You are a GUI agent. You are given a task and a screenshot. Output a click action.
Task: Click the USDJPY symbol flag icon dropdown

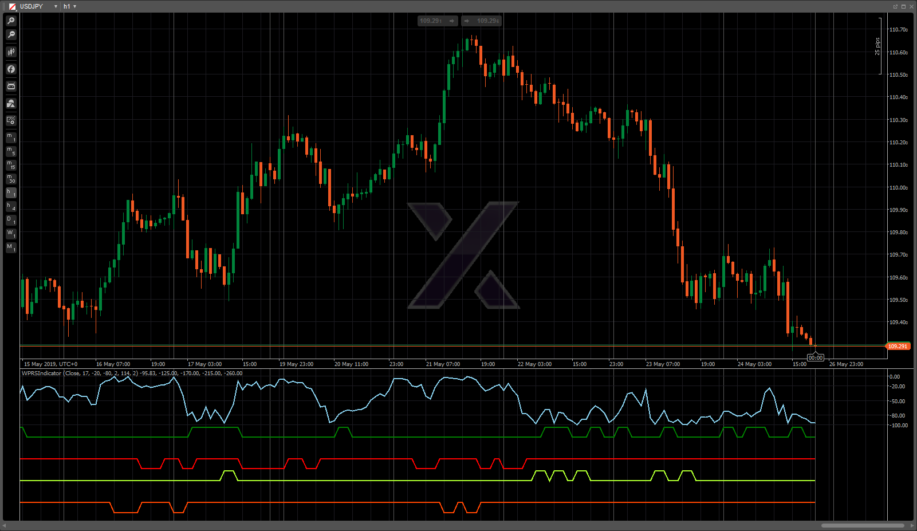coord(12,6)
